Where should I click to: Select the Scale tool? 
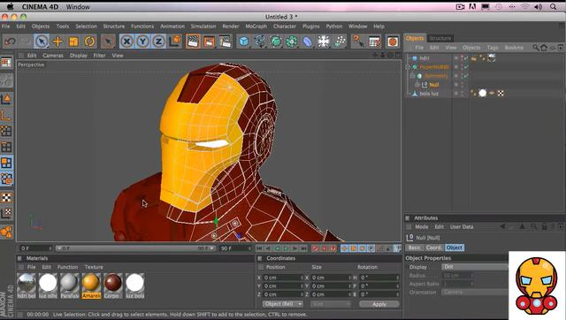73,42
